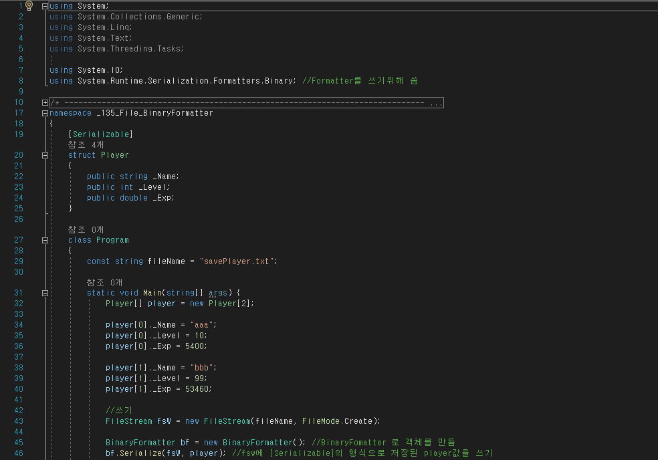
Task: Click the 'using System.IO;' line
Action: pyautogui.click(x=86, y=70)
